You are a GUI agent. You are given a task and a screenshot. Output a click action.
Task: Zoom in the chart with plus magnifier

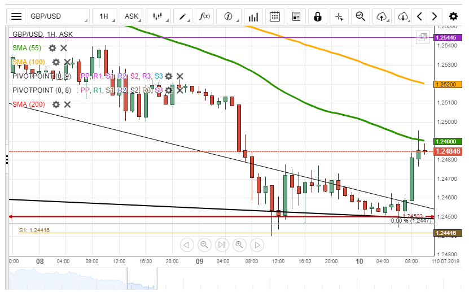point(239,245)
